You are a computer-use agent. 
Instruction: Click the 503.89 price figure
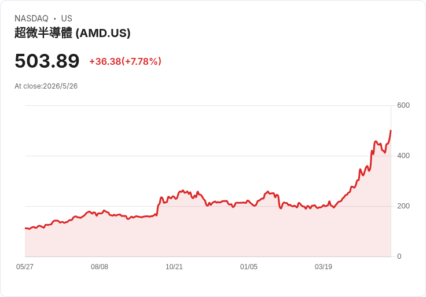[x=47, y=61]
